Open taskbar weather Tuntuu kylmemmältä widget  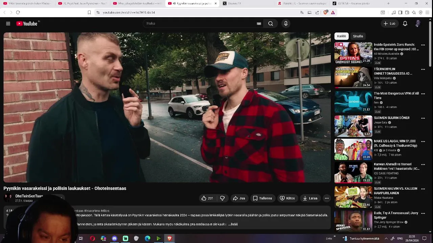pos(361,239)
